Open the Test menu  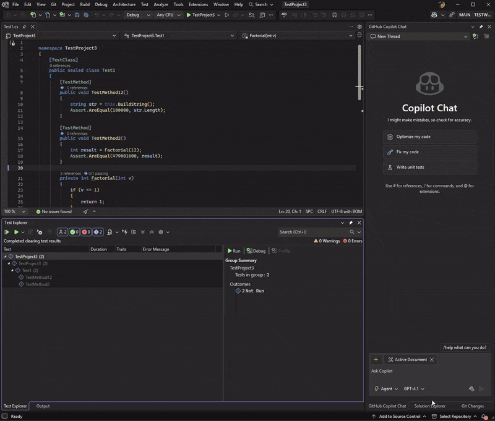pos(144,4)
